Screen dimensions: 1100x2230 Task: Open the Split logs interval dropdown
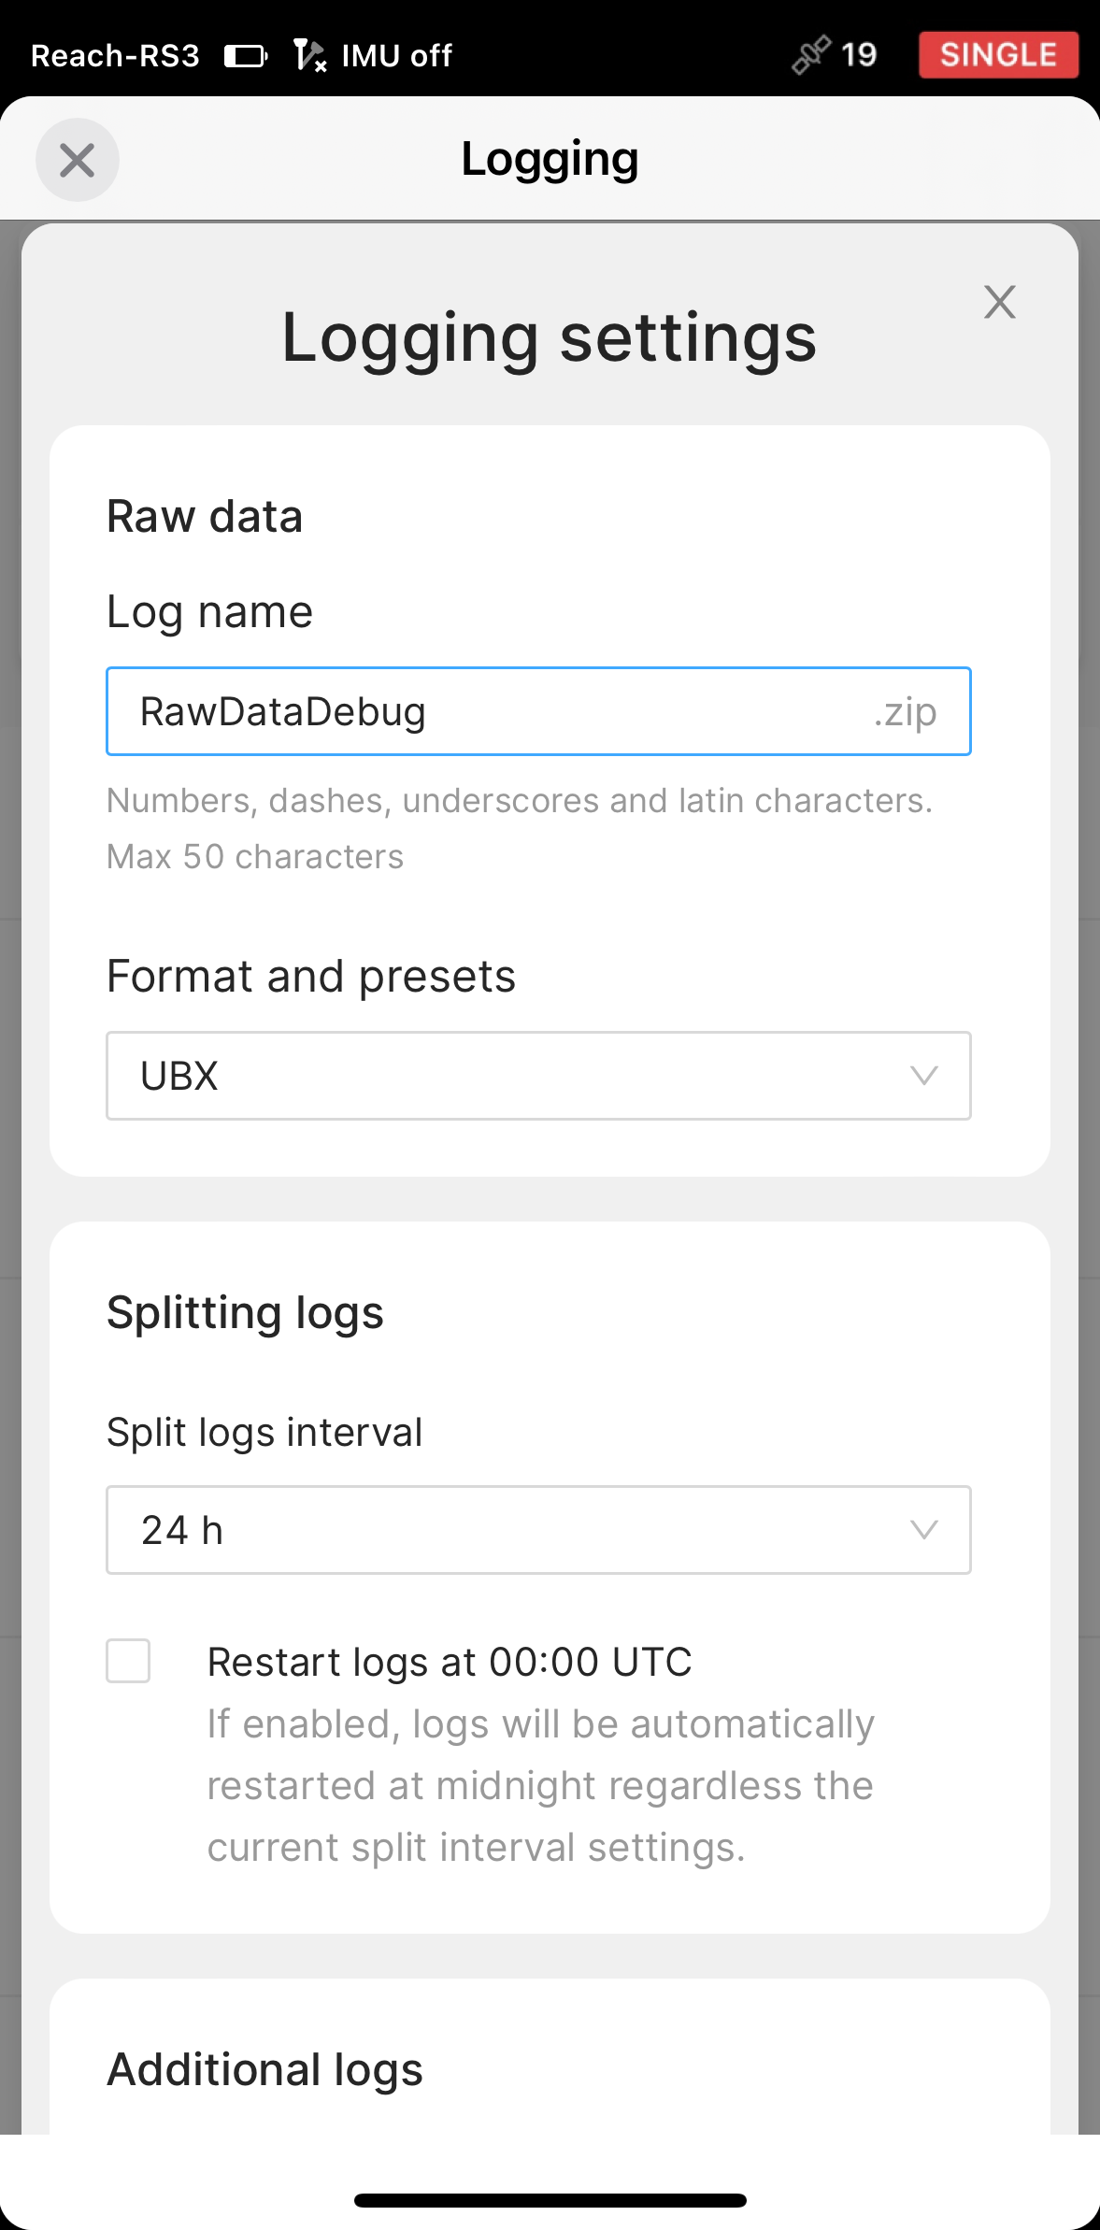[538, 1530]
